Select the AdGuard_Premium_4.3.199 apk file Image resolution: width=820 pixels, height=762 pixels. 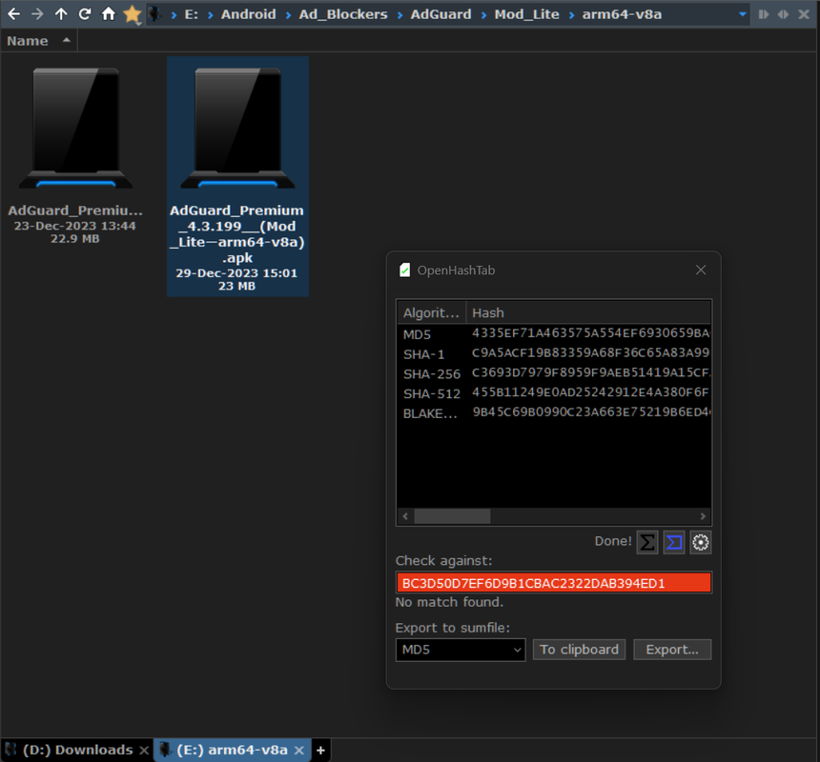(x=237, y=176)
